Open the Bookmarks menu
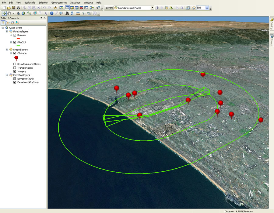 coord(30,2)
